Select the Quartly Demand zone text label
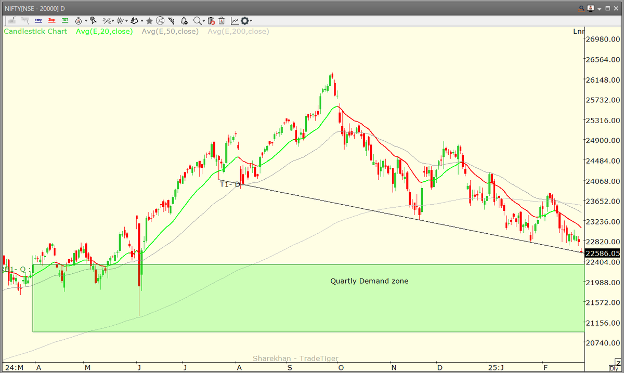 click(x=369, y=281)
